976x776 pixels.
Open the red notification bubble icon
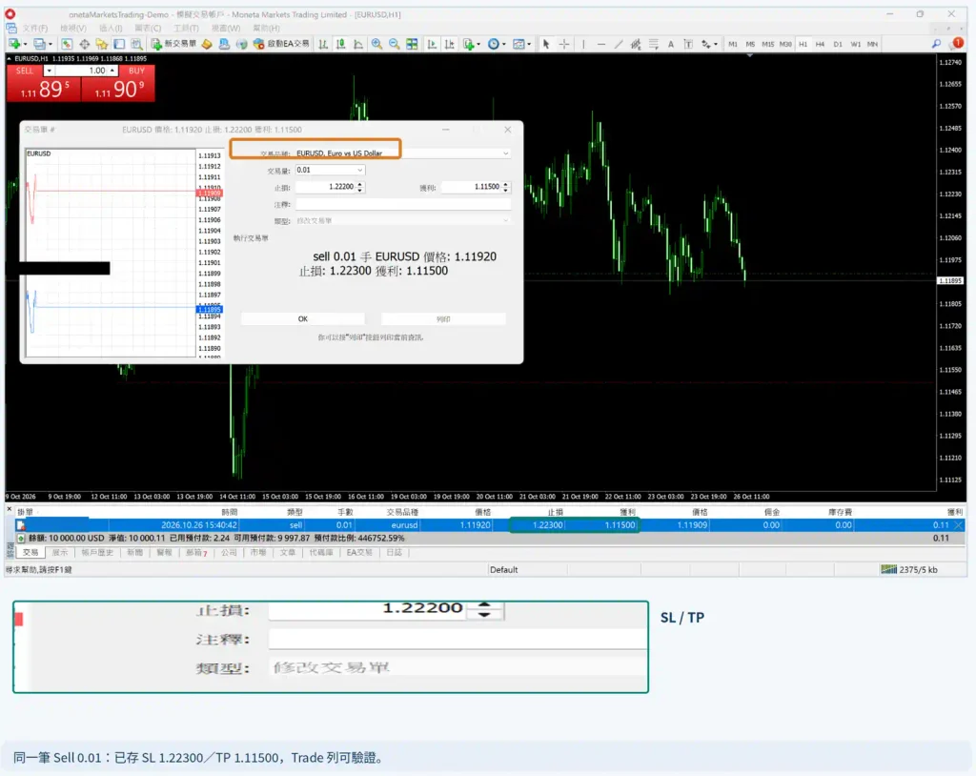pos(957,43)
